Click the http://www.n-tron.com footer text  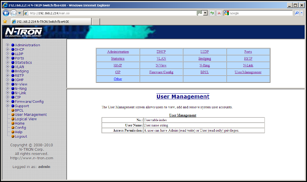coord(32,158)
